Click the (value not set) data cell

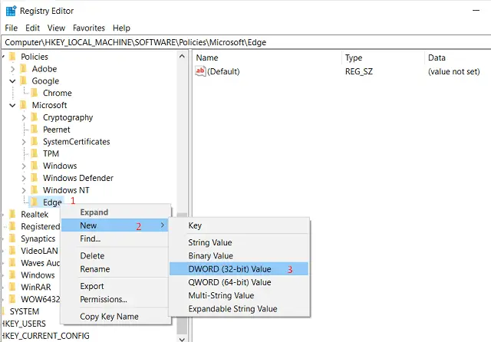tap(453, 71)
